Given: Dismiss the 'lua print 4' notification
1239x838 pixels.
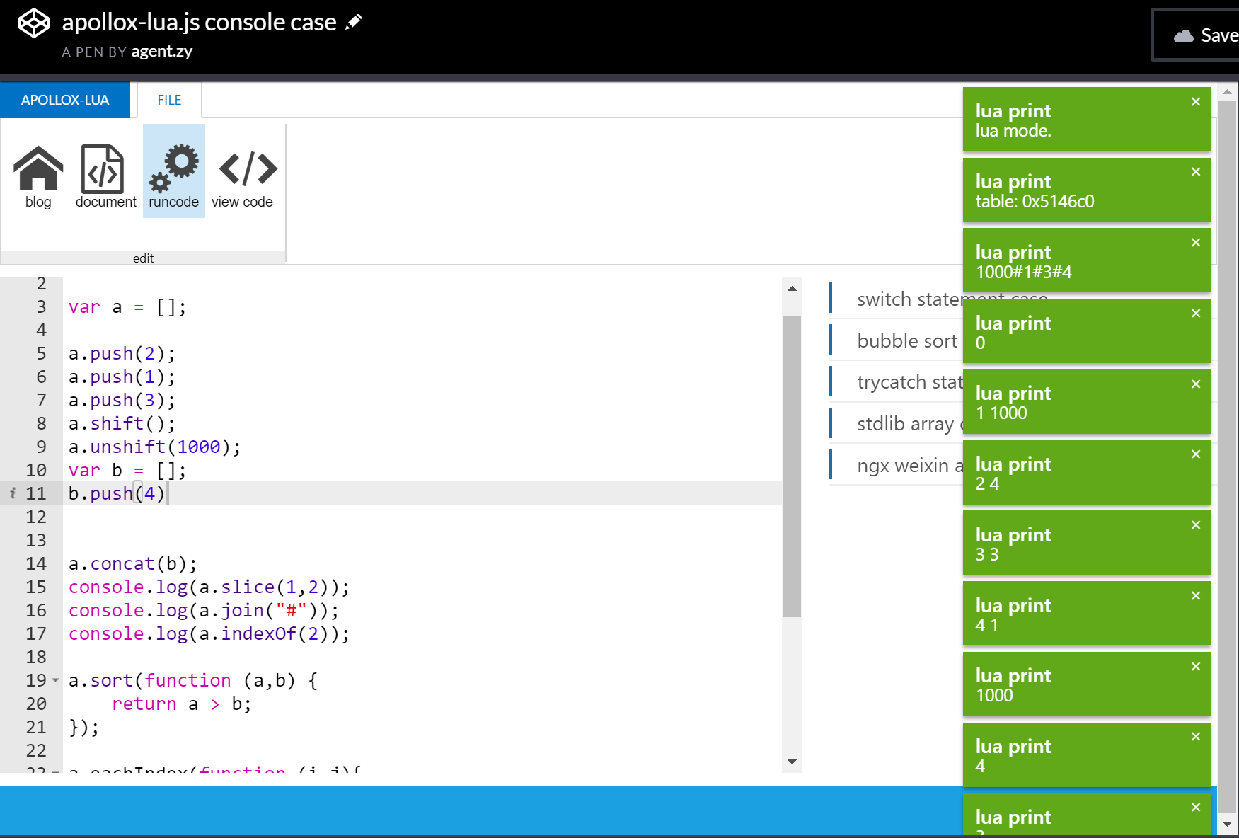Looking at the screenshot, I should tap(1196, 737).
